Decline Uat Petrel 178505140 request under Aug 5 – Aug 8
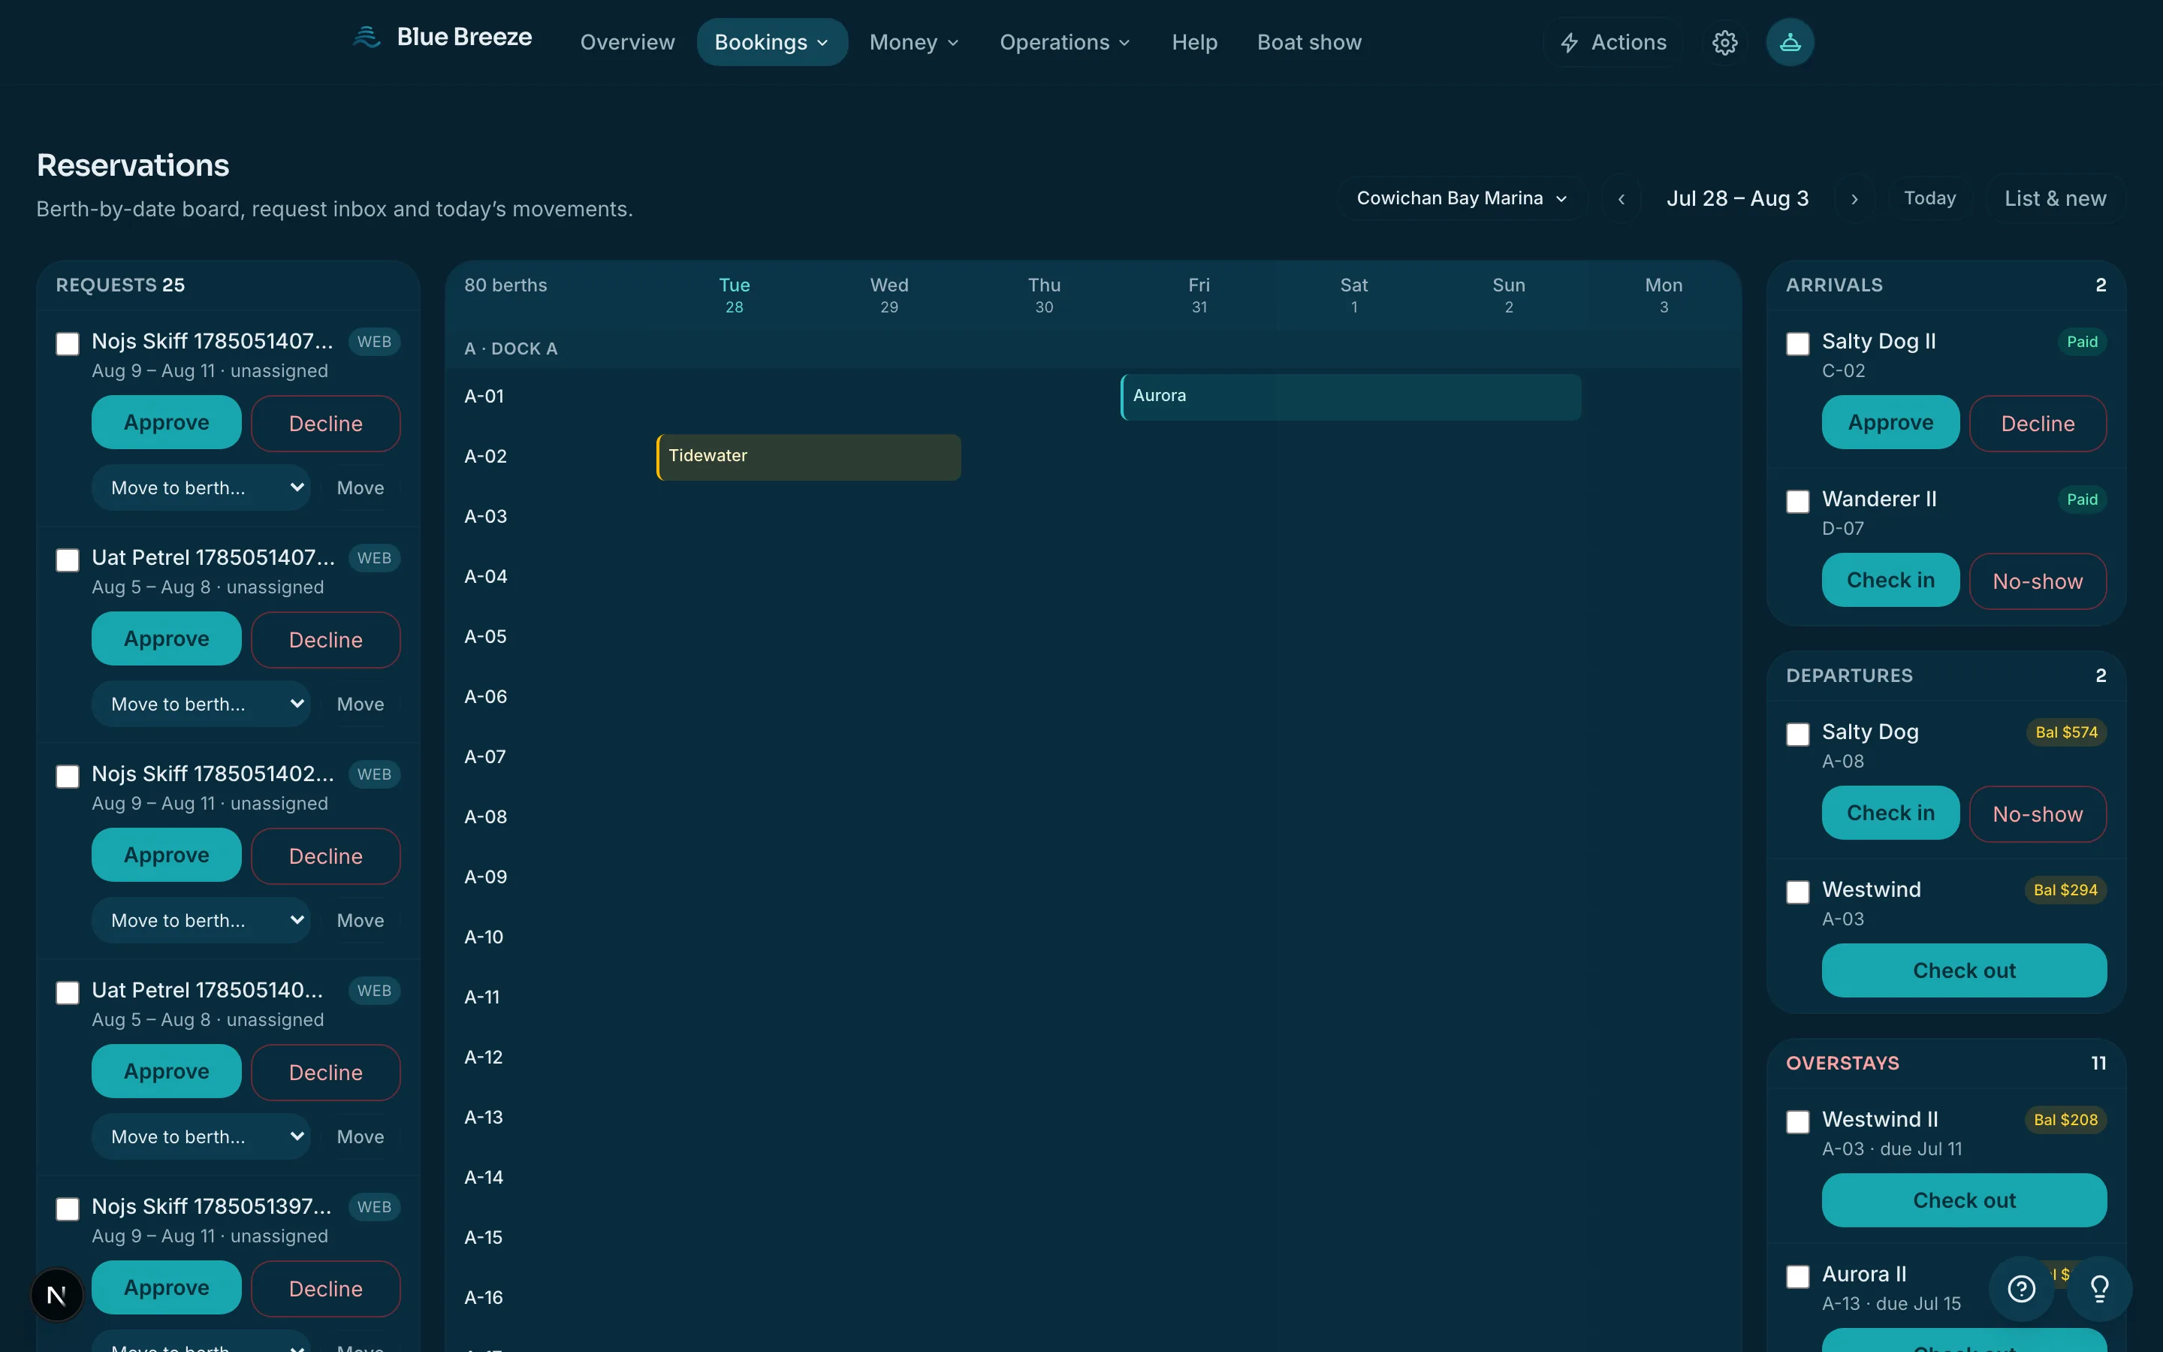This screenshot has height=1352, width=2163. 325,1072
